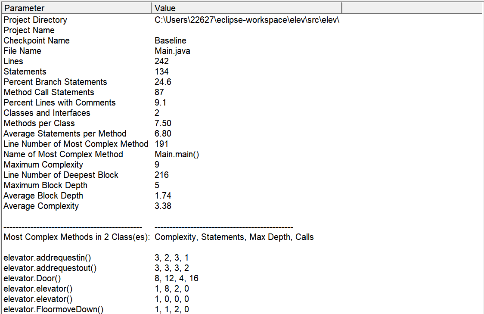Select the Project Directory row label
Image resolution: width=484 pixels, height=314 pixels.
(x=35, y=20)
